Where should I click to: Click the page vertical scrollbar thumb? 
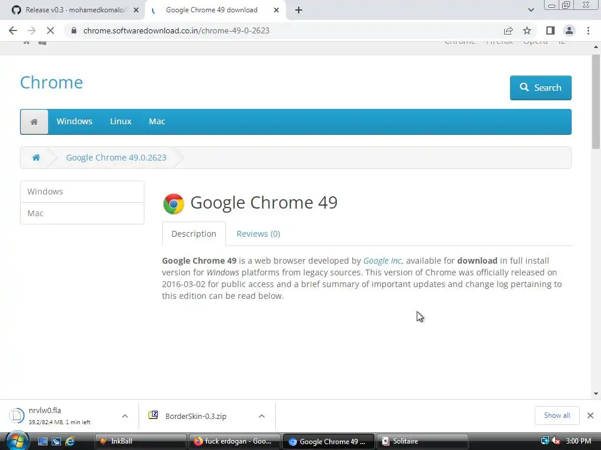click(596, 101)
